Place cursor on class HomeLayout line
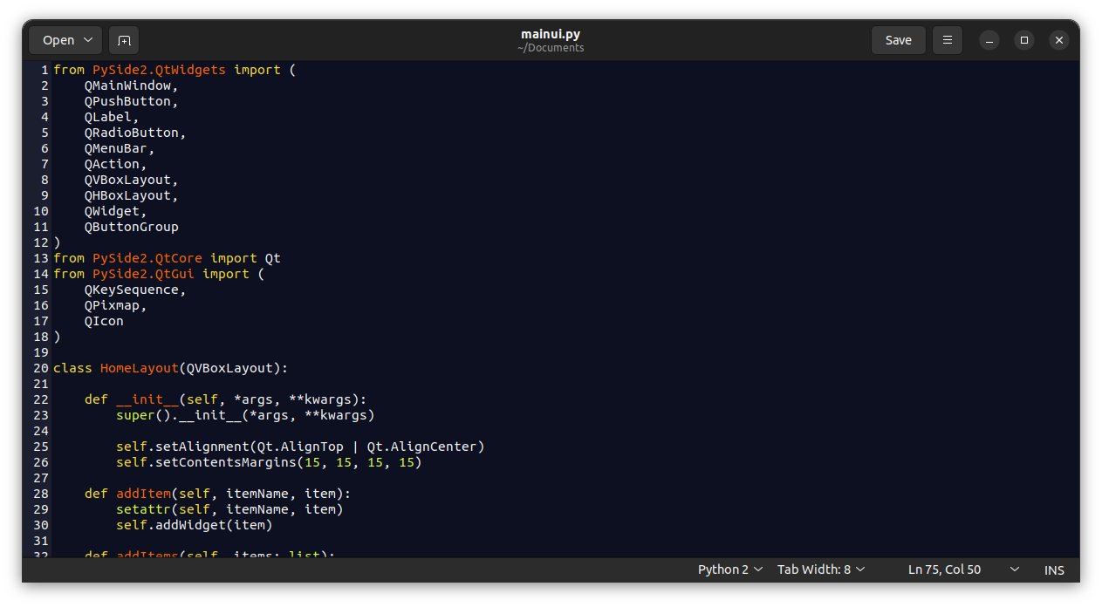 170,368
